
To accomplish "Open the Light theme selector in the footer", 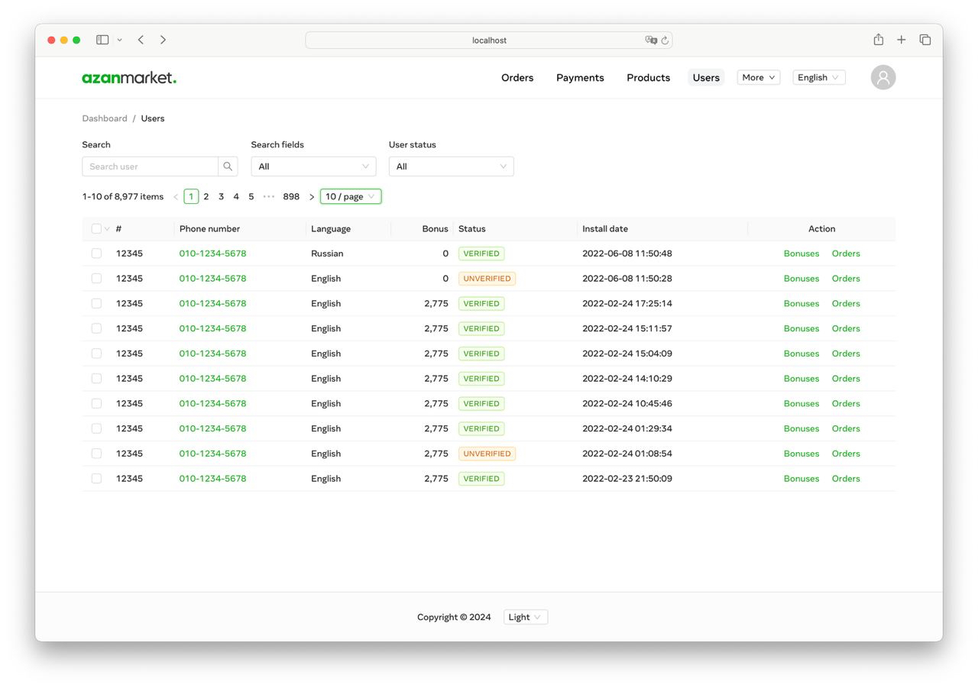I will coord(525,617).
